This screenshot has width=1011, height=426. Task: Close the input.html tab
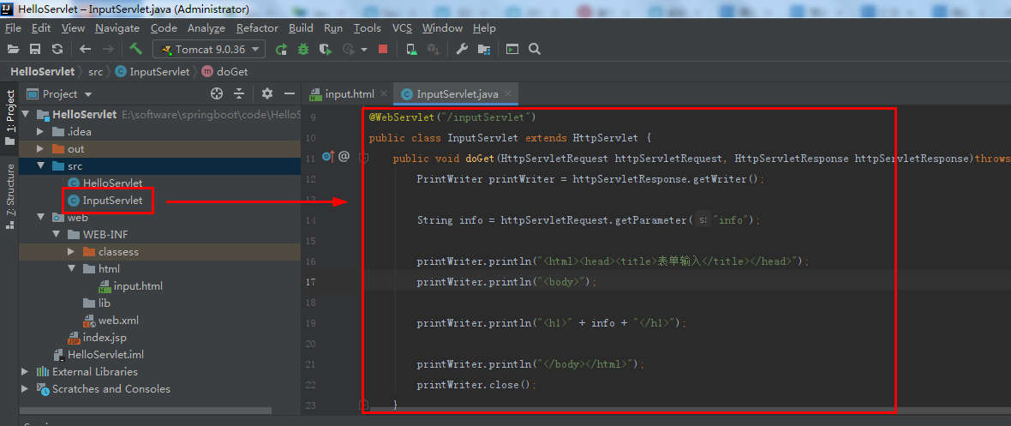[385, 93]
